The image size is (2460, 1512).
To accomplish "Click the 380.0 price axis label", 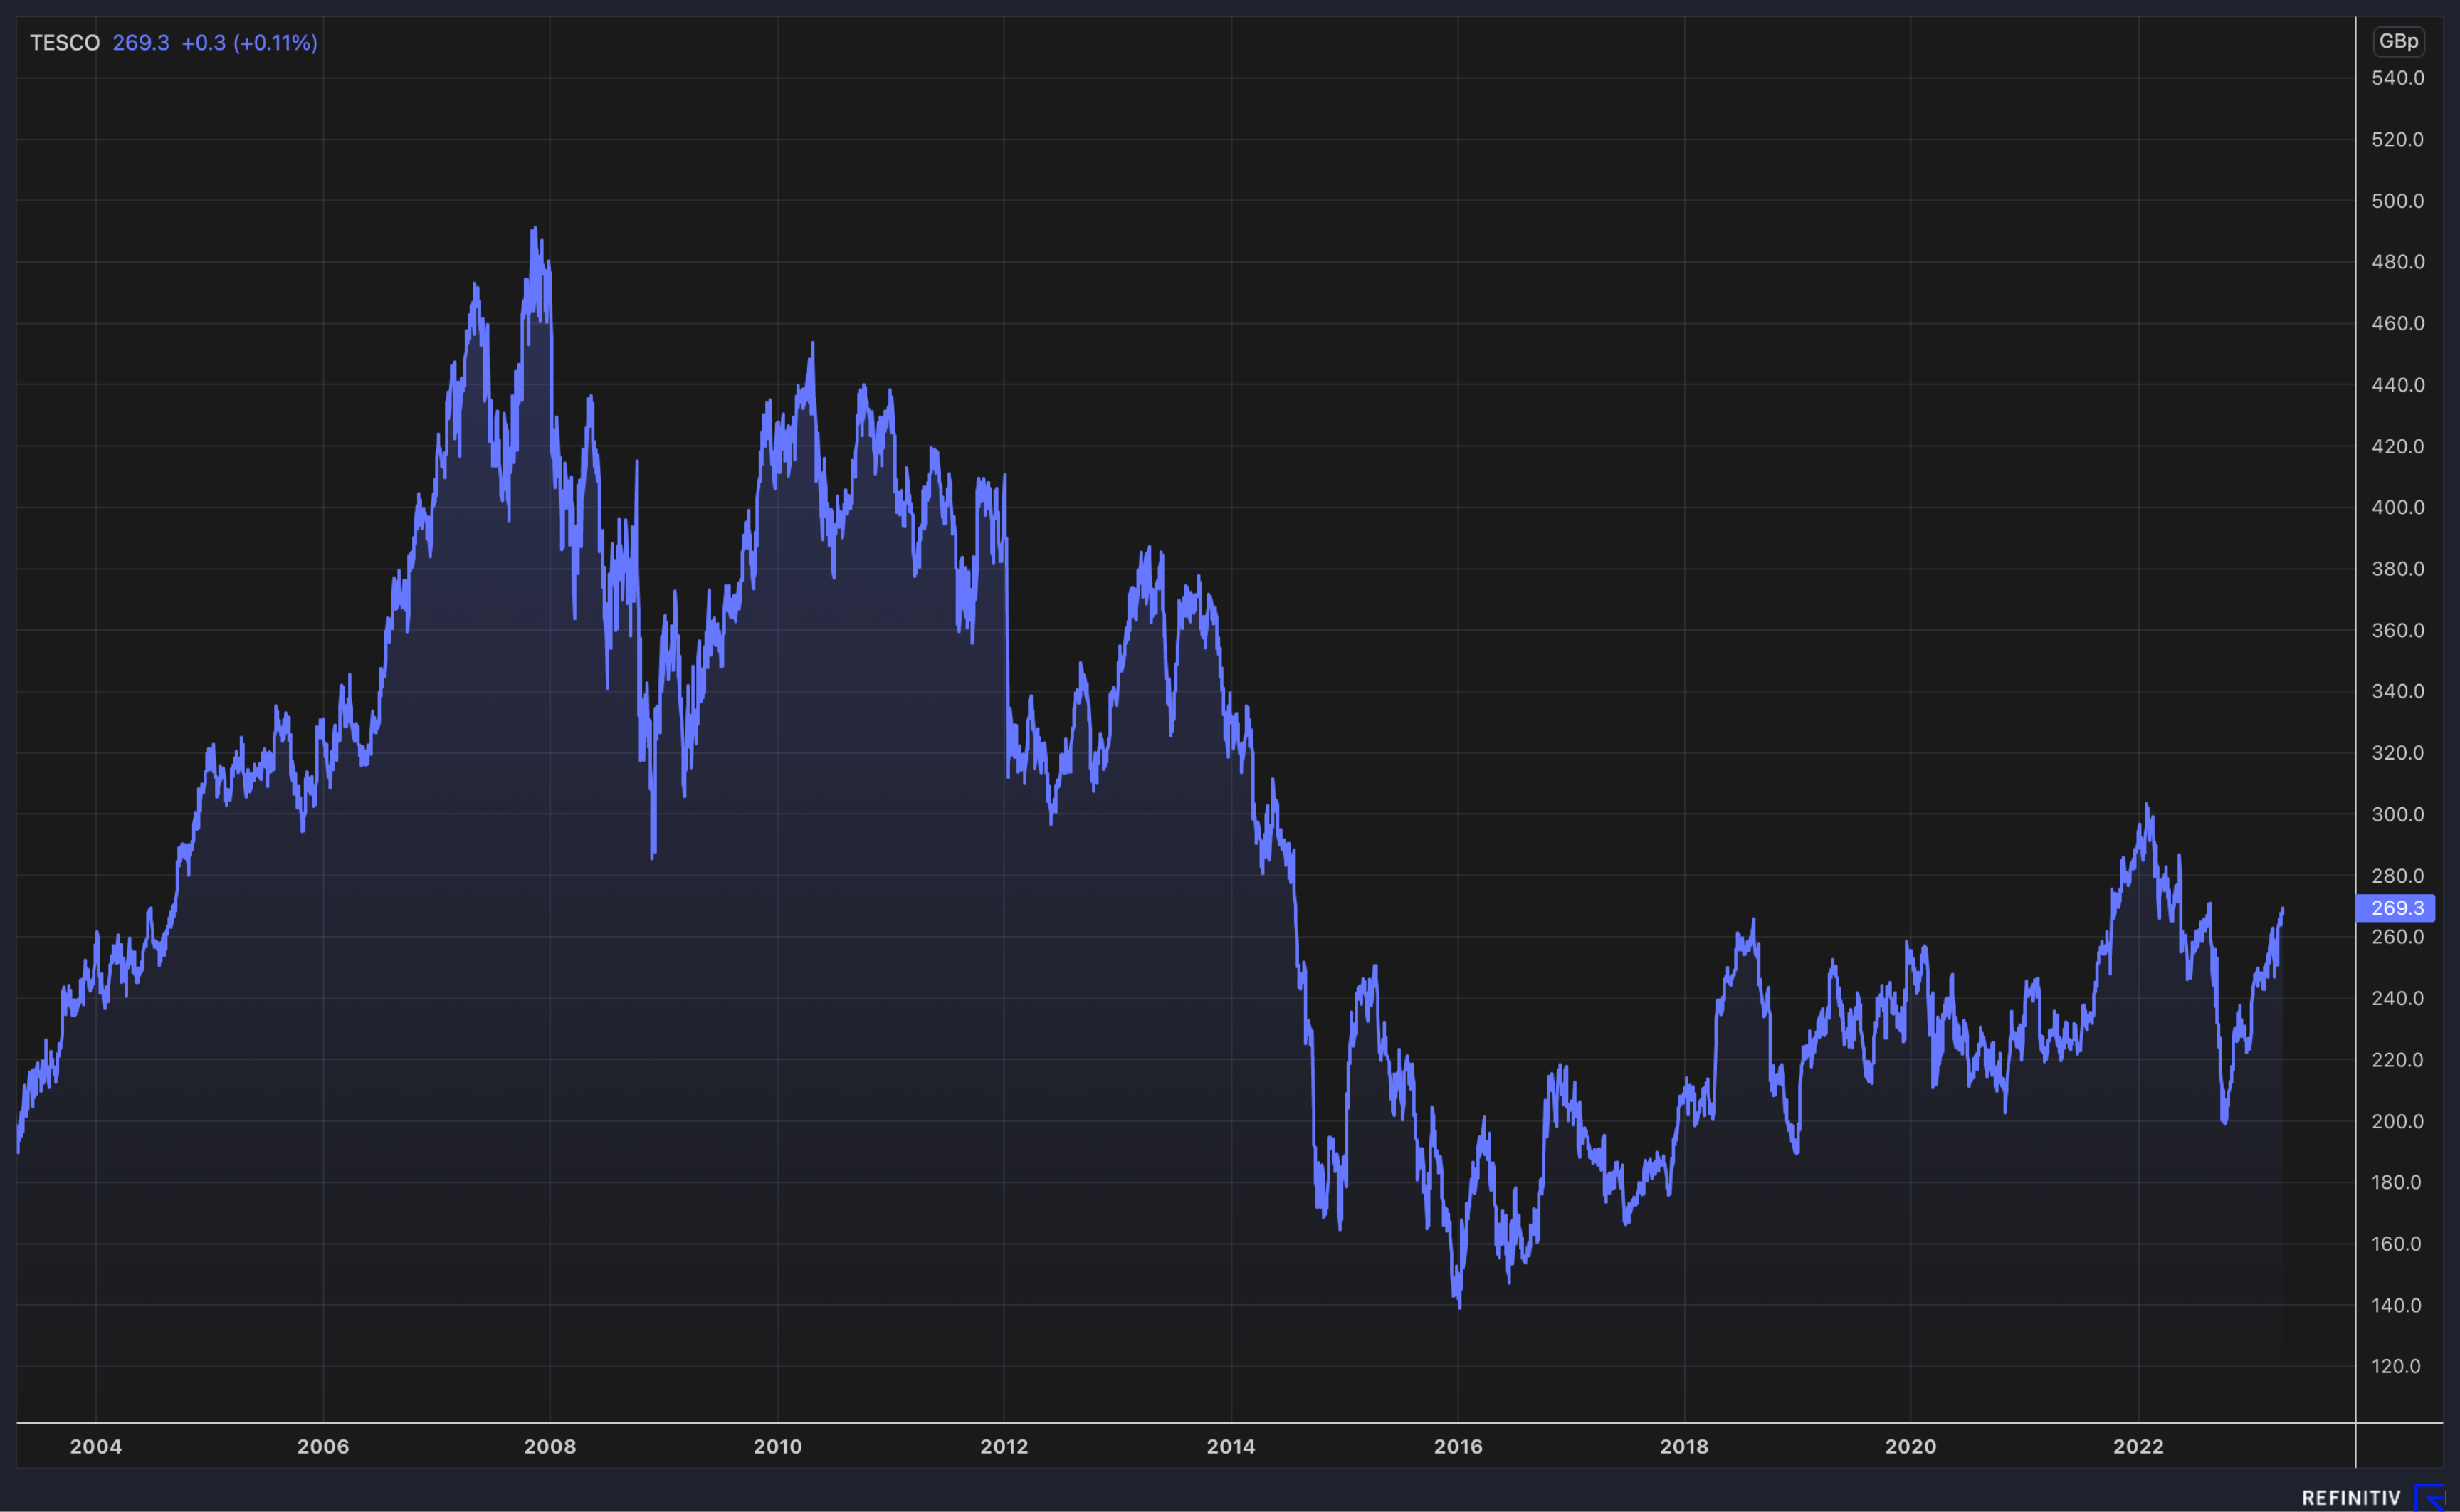I will tap(2398, 569).
